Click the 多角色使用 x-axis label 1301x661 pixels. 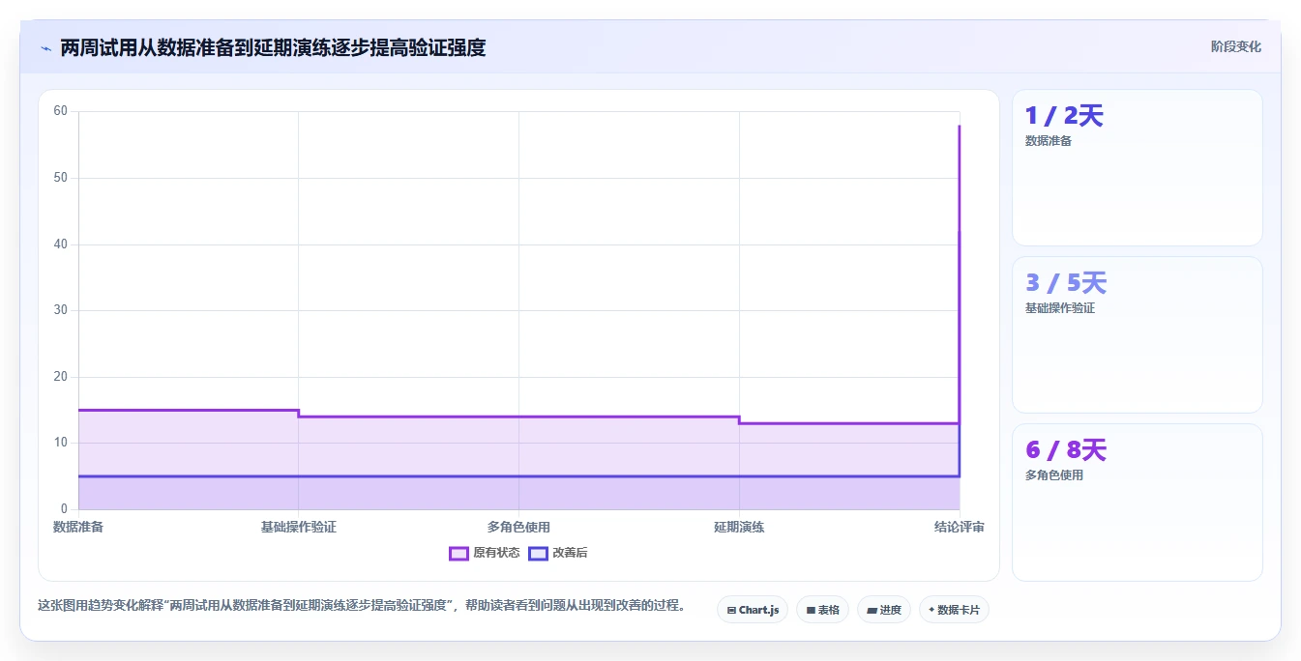point(518,527)
